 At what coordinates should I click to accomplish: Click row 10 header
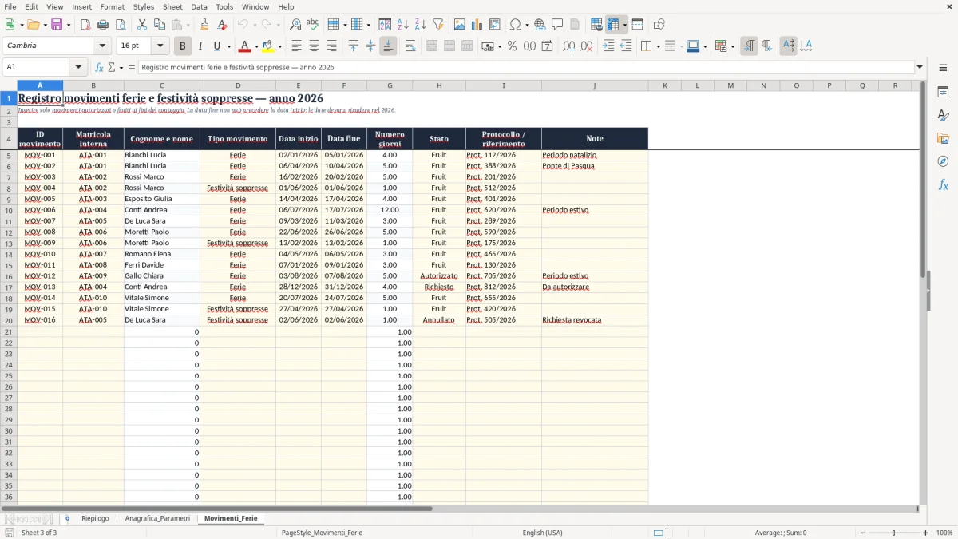click(9, 210)
